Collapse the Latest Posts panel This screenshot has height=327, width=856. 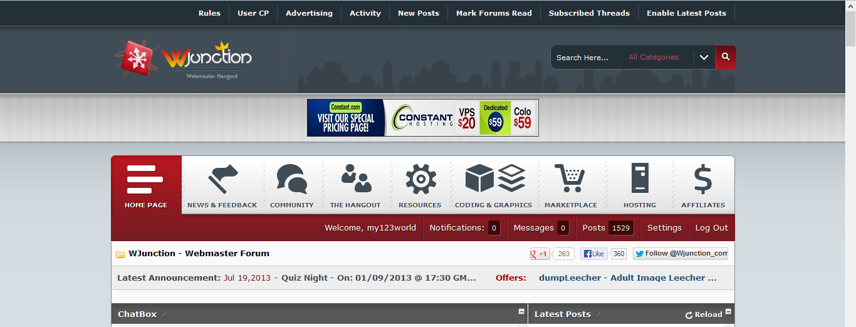[728, 312]
